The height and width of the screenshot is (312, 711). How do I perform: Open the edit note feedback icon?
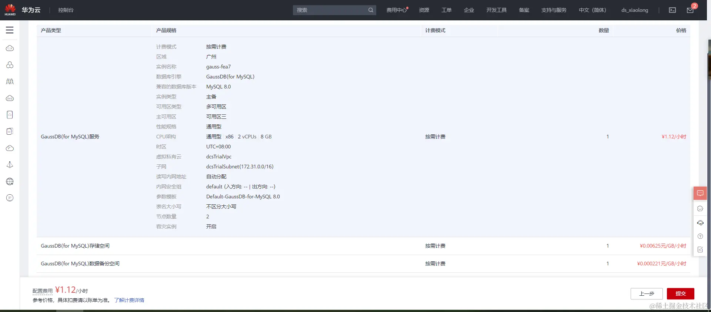coord(700,249)
